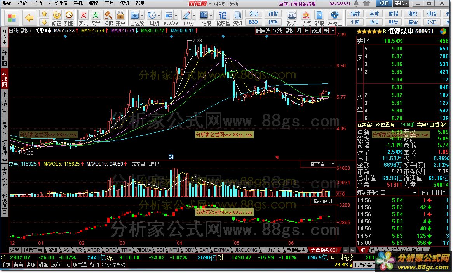Click the shirt skin-change icon
This screenshot has height=273, width=453.
click(367, 3)
